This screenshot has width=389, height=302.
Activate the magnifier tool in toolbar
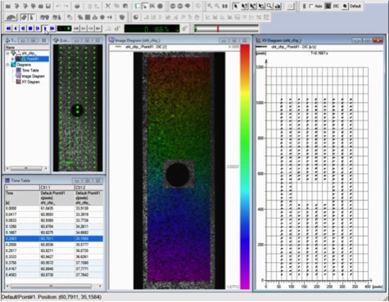pyautogui.click(x=269, y=6)
